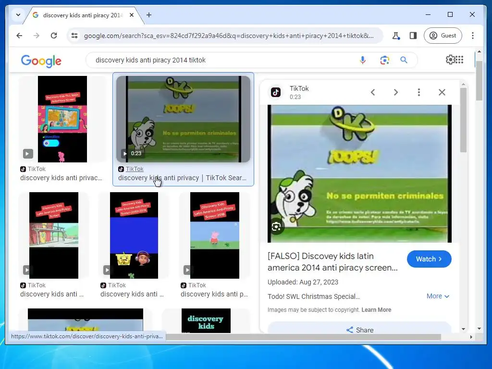This screenshot has width=492, height=369.
Task: Click the horizontal scrollbar right arrow
Action: click(471, 337)
